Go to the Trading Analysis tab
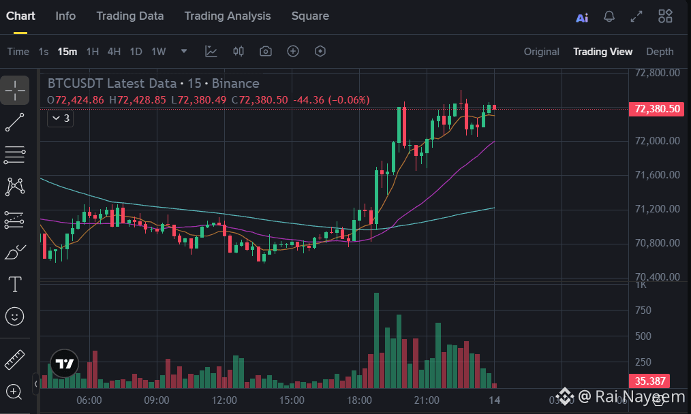The height and width of the screenshot is (414, 691). point(228,16)
